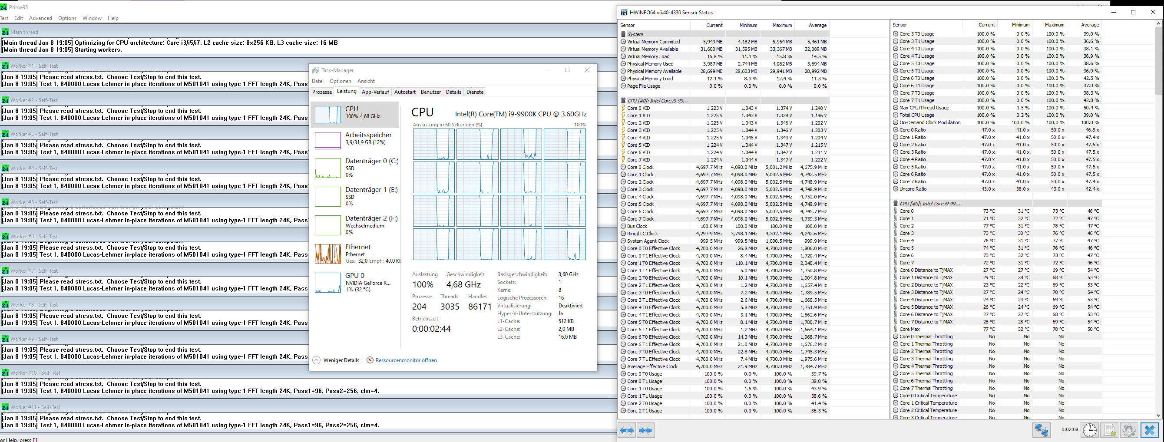Image resolution: width=1164 pixels, height=442 pixels.
Task: Select the Uncore Ratio sensor row
Action: (x=996, y=189)
